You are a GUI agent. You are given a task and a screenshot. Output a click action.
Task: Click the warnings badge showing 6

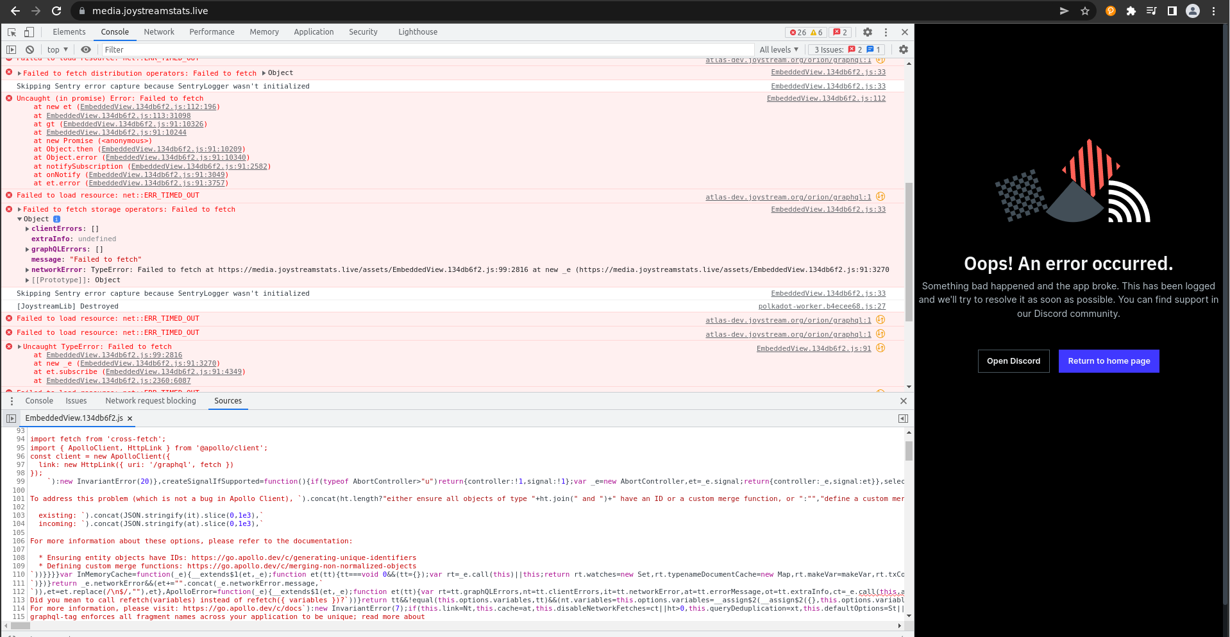[x=815, y=31]
